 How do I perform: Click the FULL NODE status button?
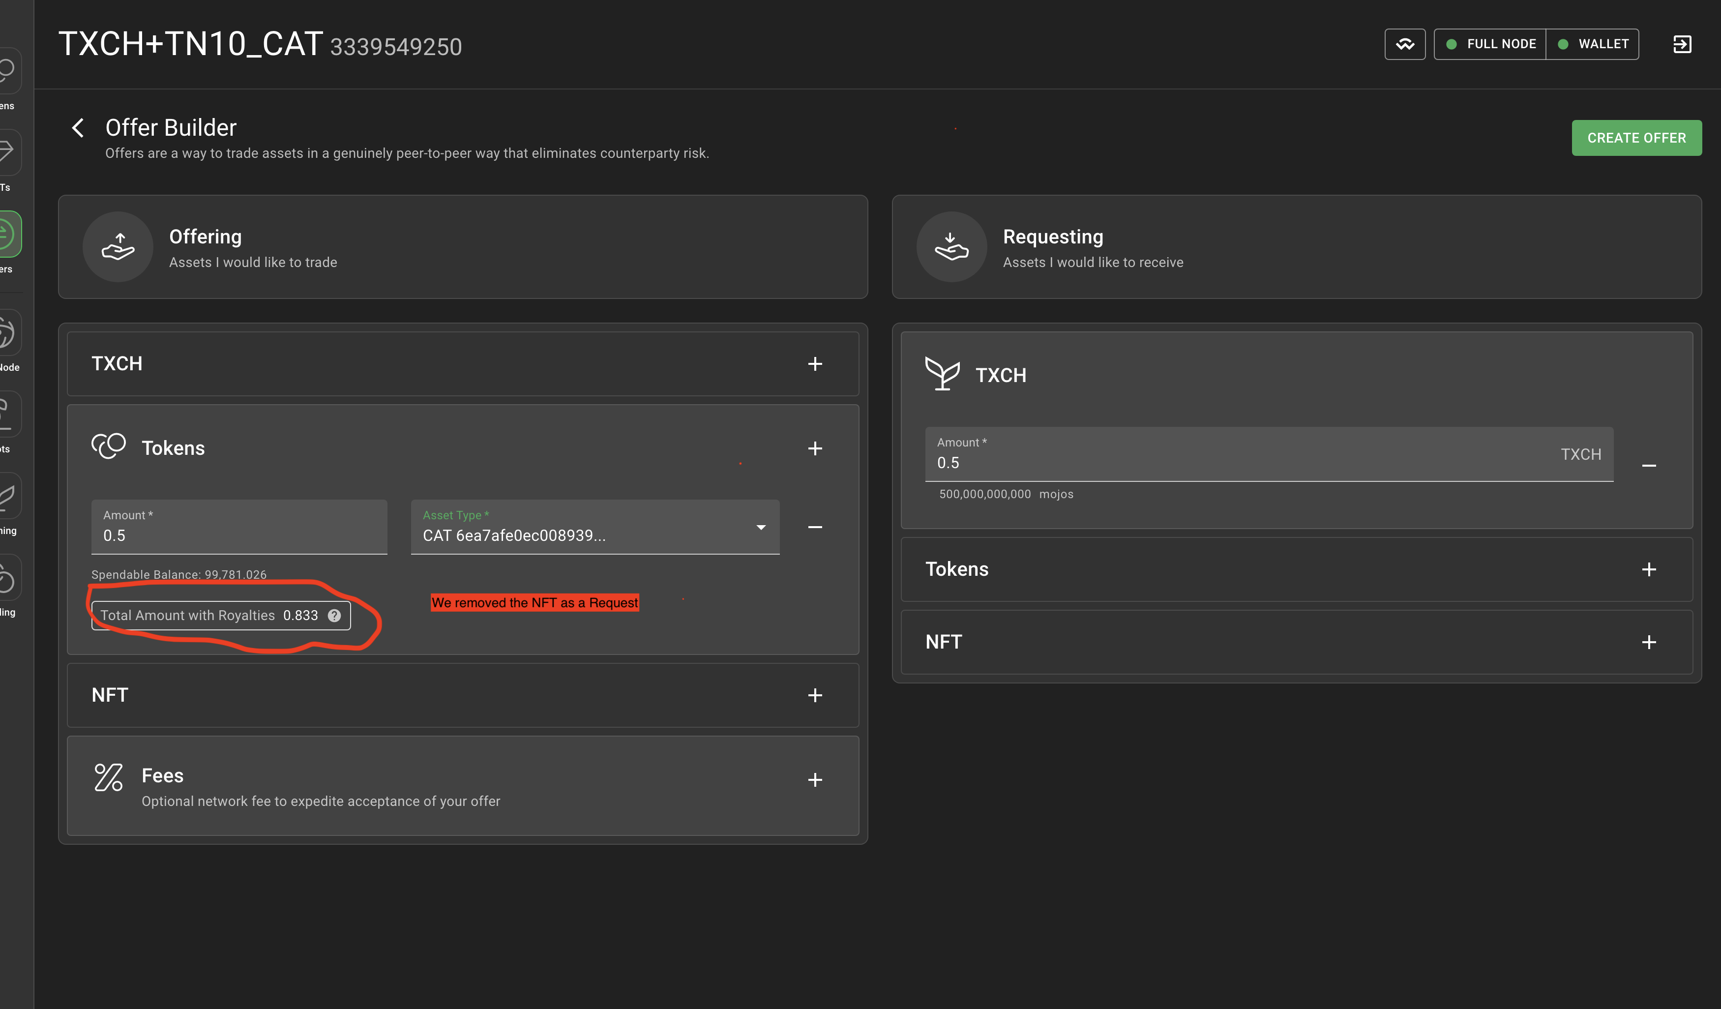coord(1489,44)
